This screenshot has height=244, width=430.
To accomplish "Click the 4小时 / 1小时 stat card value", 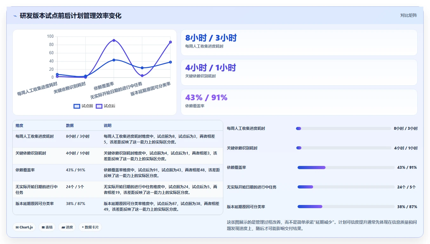I will [211, 68].
